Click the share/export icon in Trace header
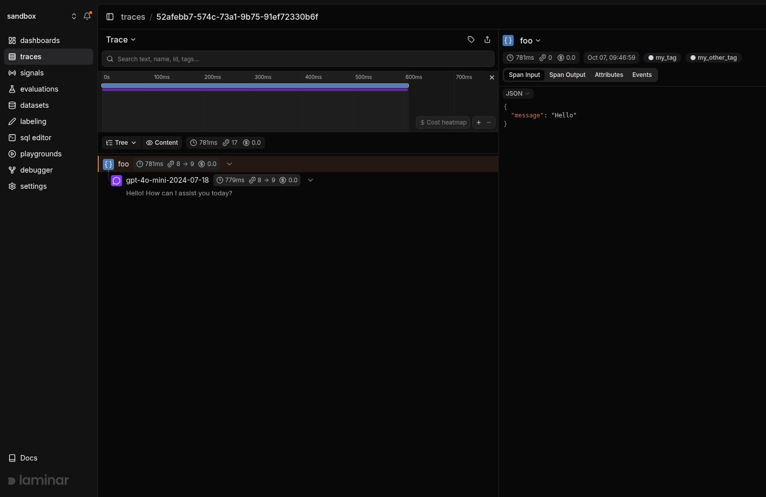This screenshot has width=766, height=497. pos(487,39)
